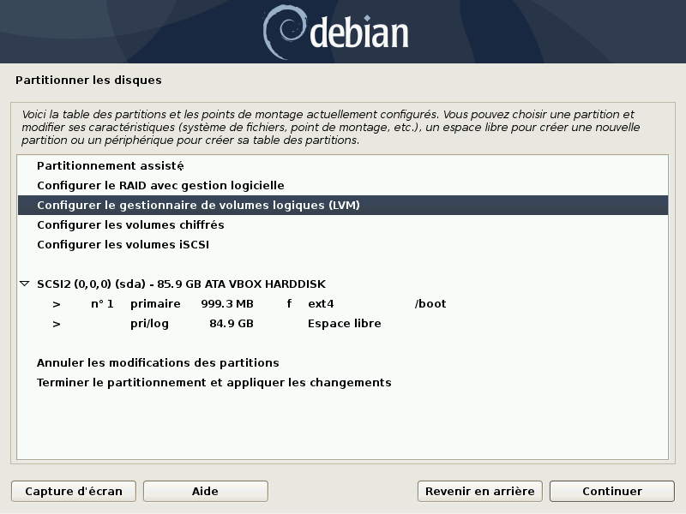Select Configurer les volumes iSCSI
Screen dimensions: 686x514
[x=123, y=245]
